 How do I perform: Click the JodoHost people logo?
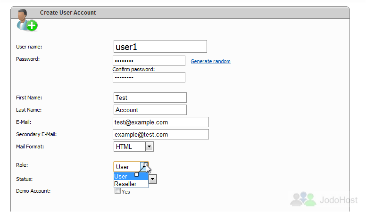303,199
